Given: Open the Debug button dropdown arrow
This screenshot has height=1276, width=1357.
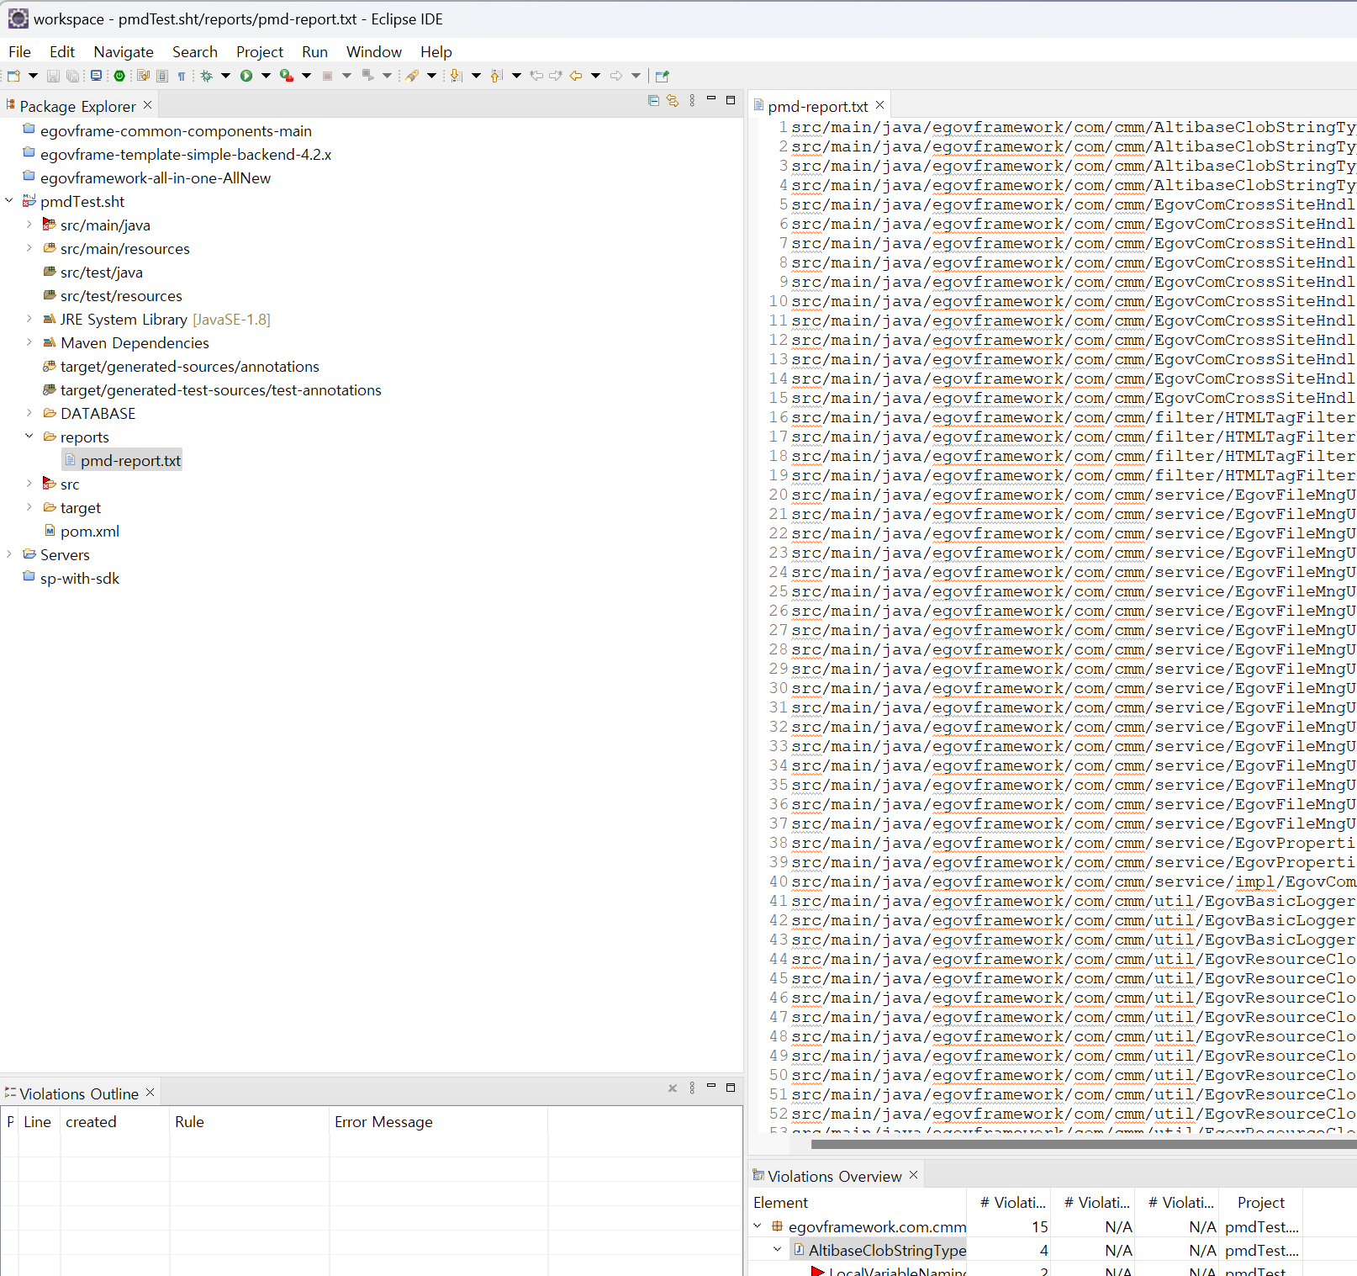Looking at the screenshot, I should (226, 76).
